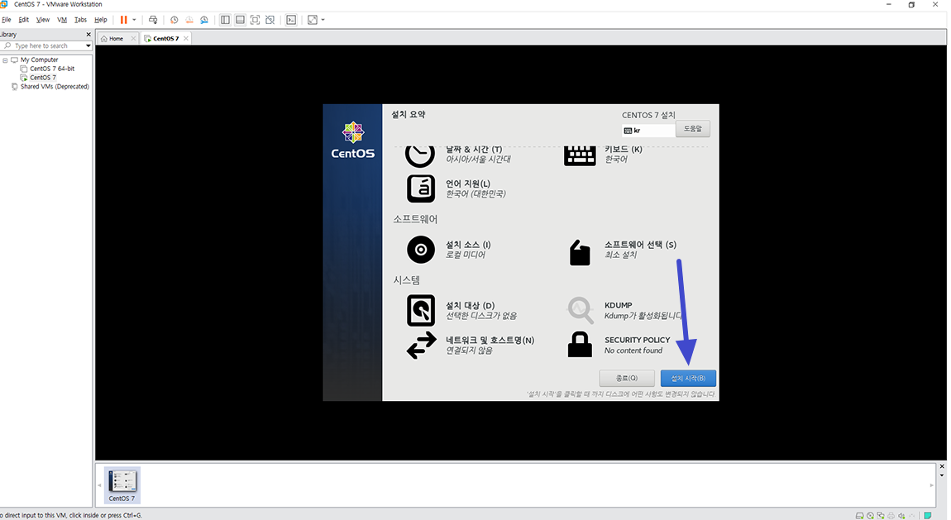Image resolution: width=951 pixels, height=520 pixels.
Task: Open the VM menu
Action: pyautogui.click(x=62, y=20)
